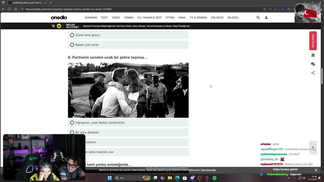324x182 pixels.
Task: Click the taskbar 'Ara' search box
Action: (x=133, y=178)
